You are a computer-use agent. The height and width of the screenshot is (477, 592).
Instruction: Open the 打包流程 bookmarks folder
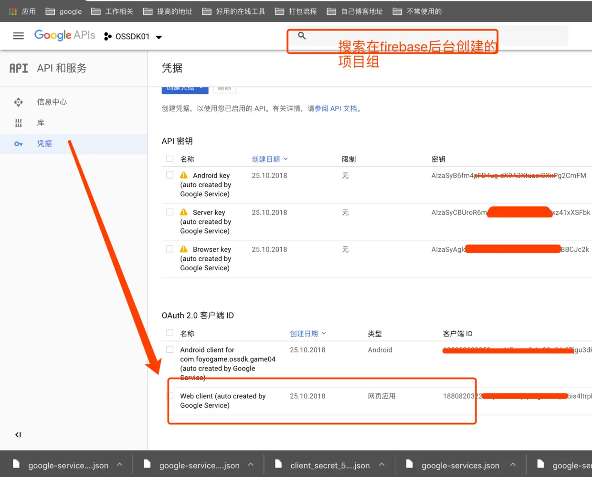[296, 11]
